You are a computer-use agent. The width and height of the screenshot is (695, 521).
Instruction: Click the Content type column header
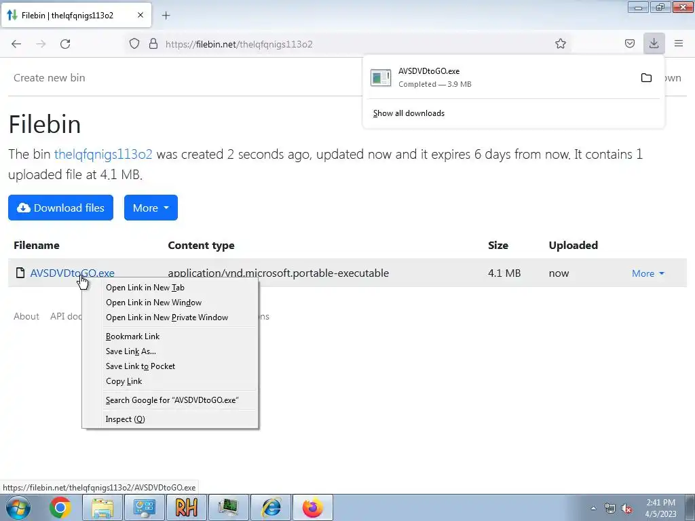[x=201, y=246]
